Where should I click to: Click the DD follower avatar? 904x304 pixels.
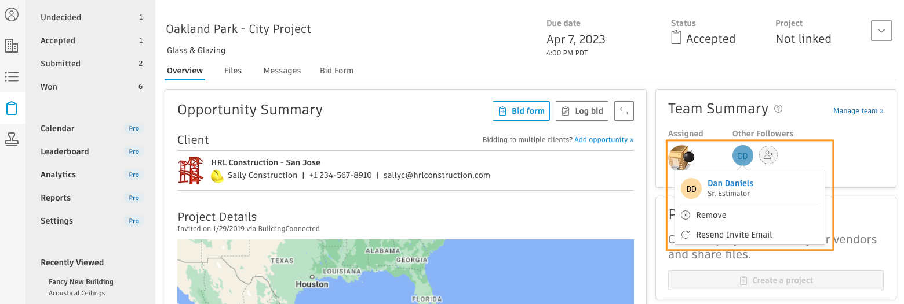pyautogui.click(x=743, y=155)
